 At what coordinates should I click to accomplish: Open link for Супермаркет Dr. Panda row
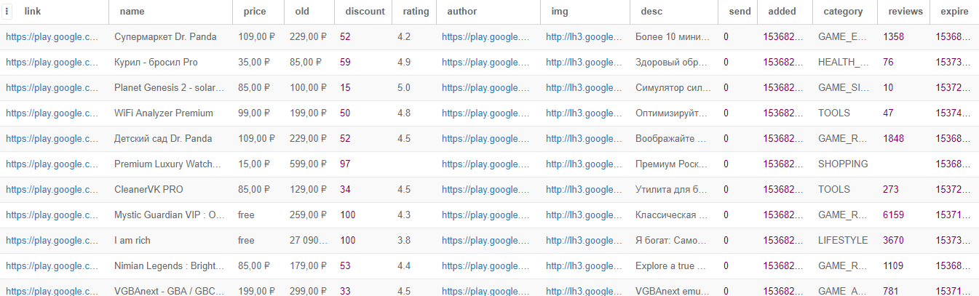tap(52, 37)
